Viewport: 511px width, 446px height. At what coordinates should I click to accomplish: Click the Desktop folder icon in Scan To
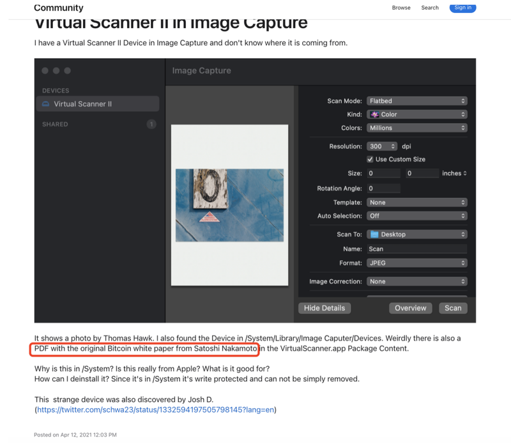pos(374,235)
